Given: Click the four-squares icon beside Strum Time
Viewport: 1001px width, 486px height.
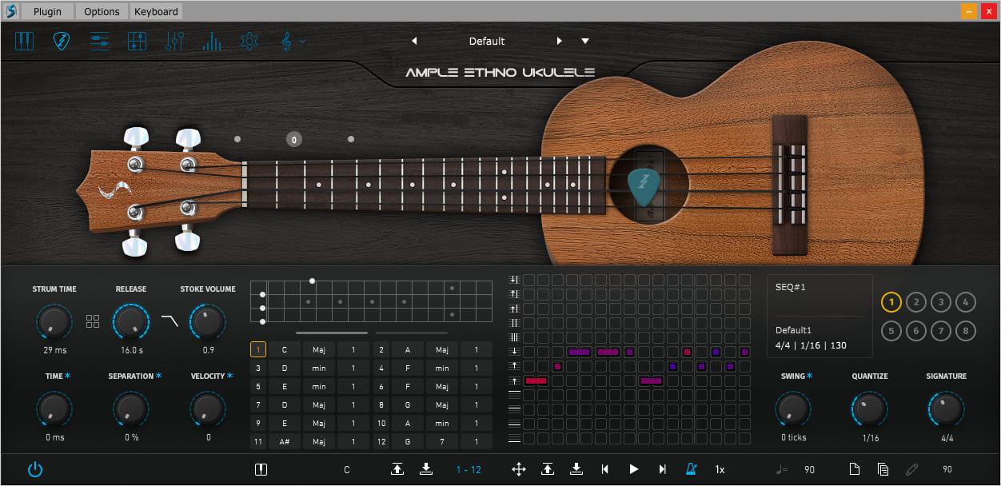Looking at the screenshot, I should pos(93,321).
